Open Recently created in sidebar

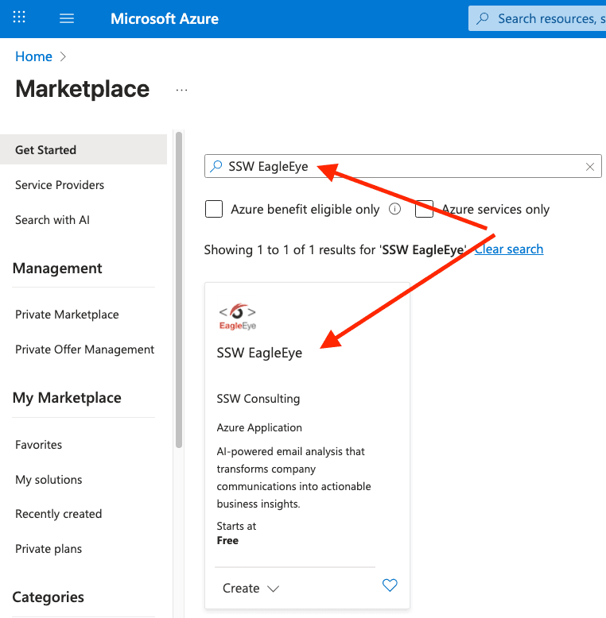click(x=58, y=514)
